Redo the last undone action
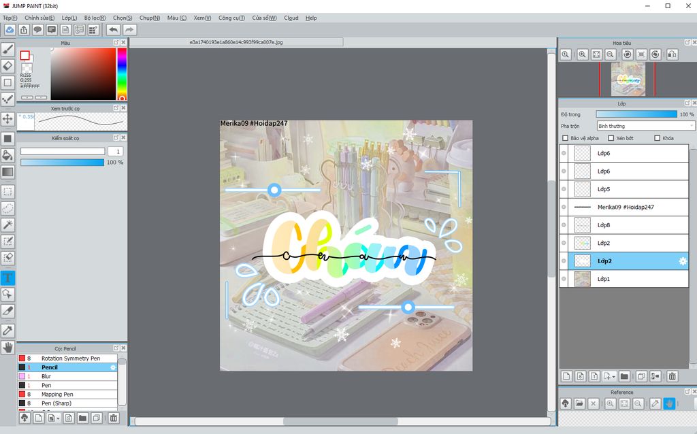 (129, 30)
